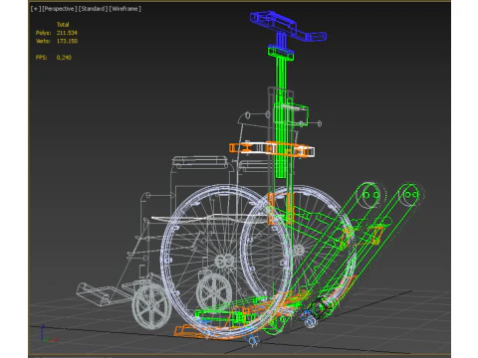Screen dimensions: 478x358
Task: Select the large front wheelchair wheel hub
Action: (x=225, y=261)
